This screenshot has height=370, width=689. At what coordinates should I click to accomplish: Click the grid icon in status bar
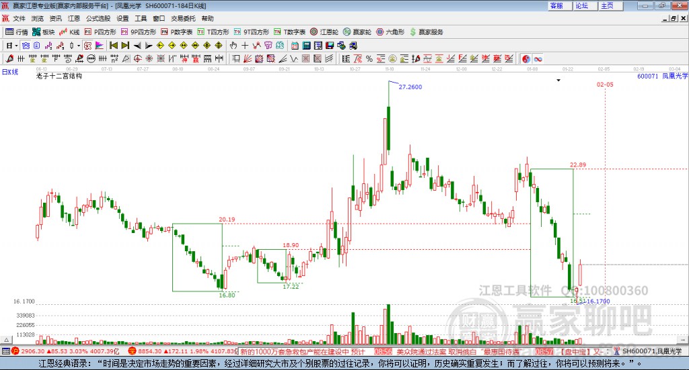click(5, 351)
